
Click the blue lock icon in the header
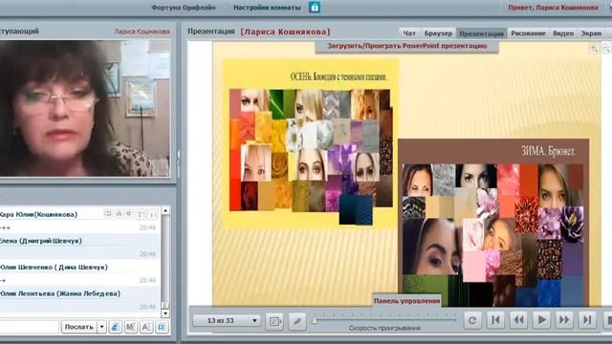[315, 7]
